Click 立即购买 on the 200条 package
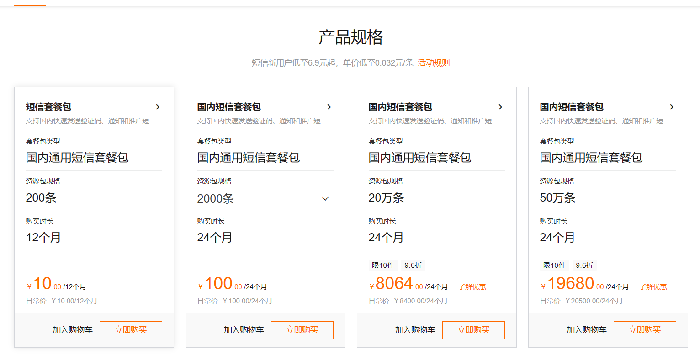Image resolution: width=700 pixels, height=359 pixels. click(131, 329)
